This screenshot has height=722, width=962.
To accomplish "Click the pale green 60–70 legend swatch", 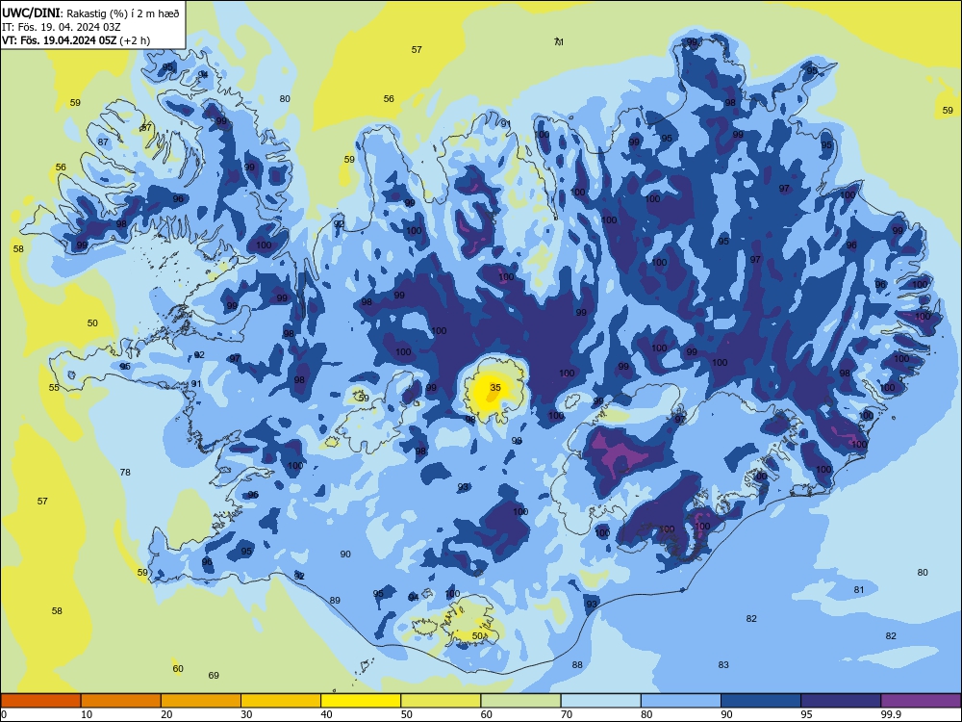I will tap(520, 701).
